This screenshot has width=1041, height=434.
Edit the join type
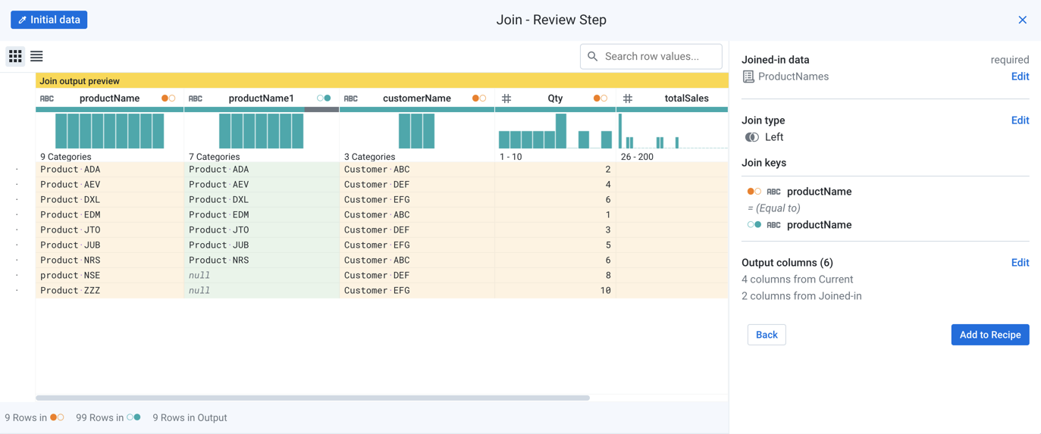(x=1020, y=120)
